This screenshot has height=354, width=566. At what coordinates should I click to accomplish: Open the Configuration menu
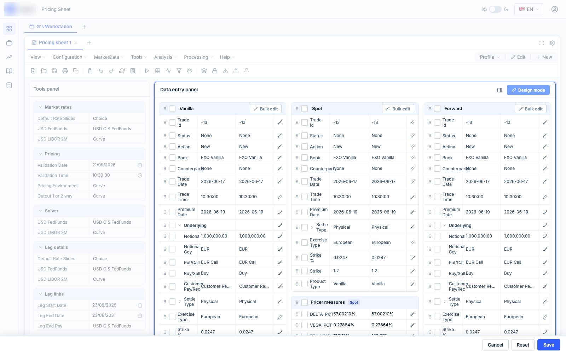point(70,57)
